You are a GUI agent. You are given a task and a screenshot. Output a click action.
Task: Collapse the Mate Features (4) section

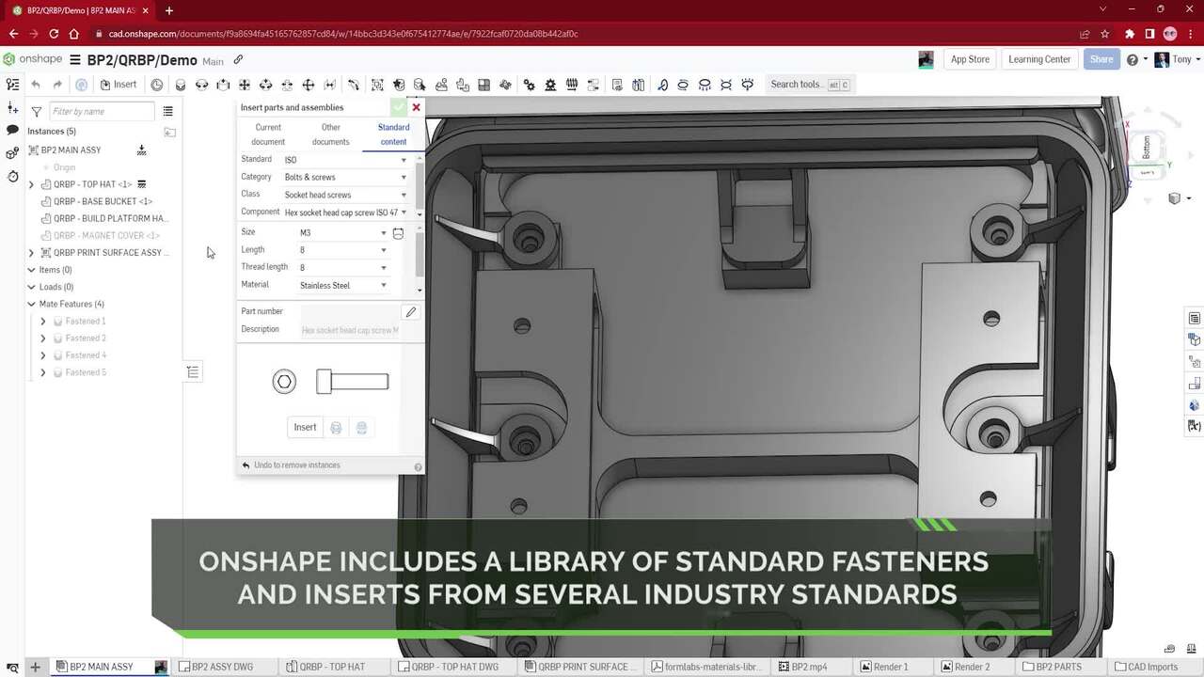coord(31,305)
